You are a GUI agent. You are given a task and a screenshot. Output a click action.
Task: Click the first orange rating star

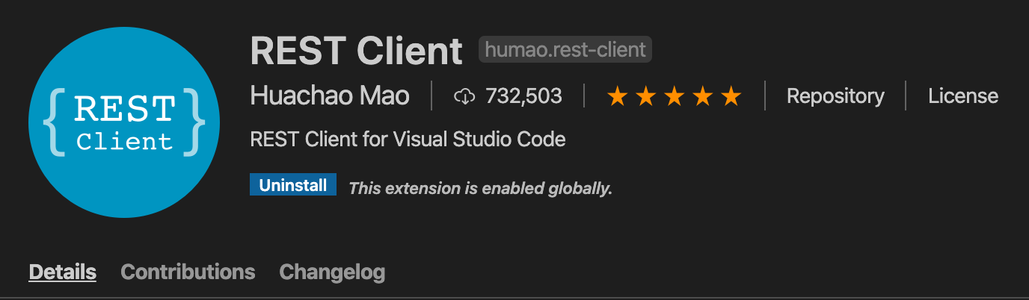point(617,96)
